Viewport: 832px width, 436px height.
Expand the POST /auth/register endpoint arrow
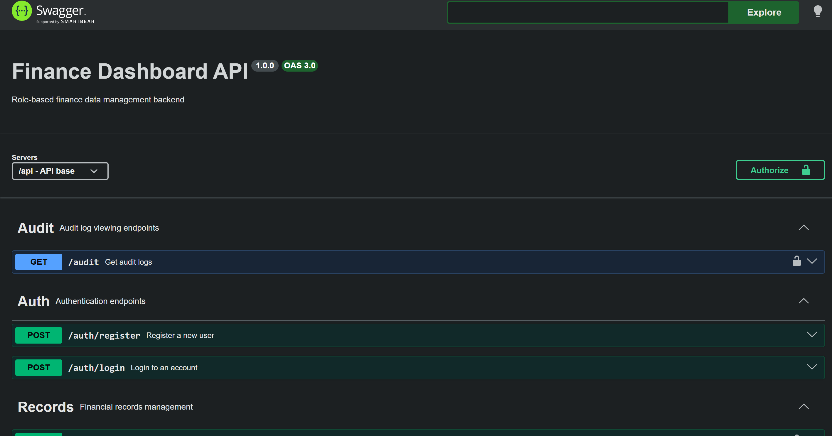coord(812,335)
